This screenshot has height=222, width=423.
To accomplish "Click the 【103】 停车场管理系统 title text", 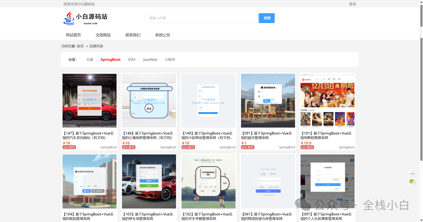I will pos(148,217).
